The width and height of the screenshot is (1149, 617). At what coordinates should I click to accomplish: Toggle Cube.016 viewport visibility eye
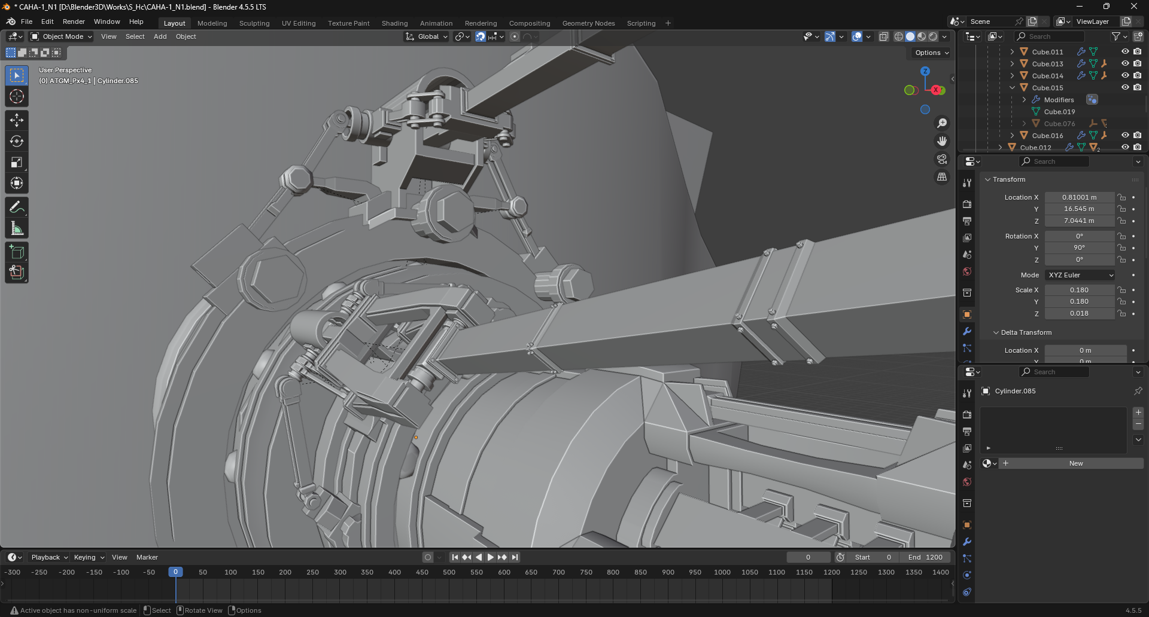pyautogui.click(x=1125, y=136)
